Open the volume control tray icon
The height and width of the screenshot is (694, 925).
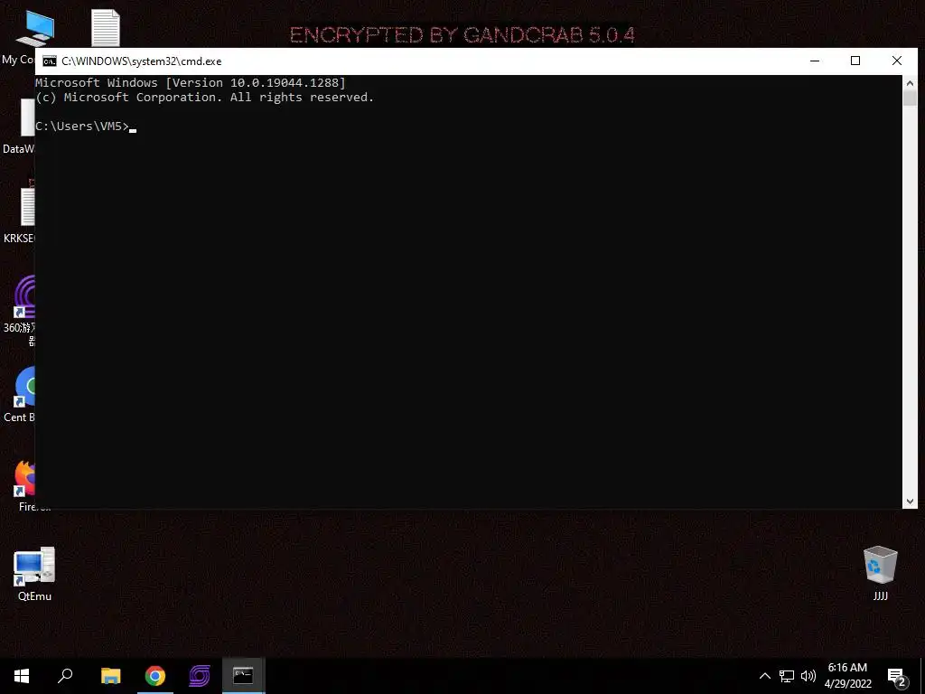tap(808, 676)
